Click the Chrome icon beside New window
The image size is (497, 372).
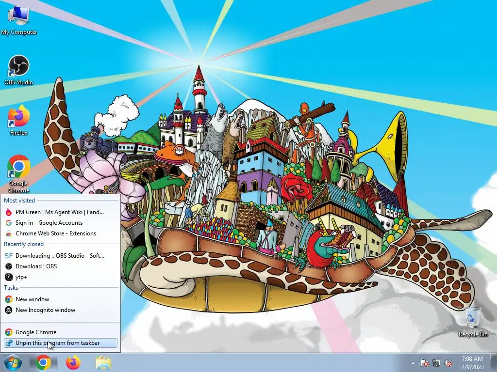pyautogui.click(x=9, y=299)
